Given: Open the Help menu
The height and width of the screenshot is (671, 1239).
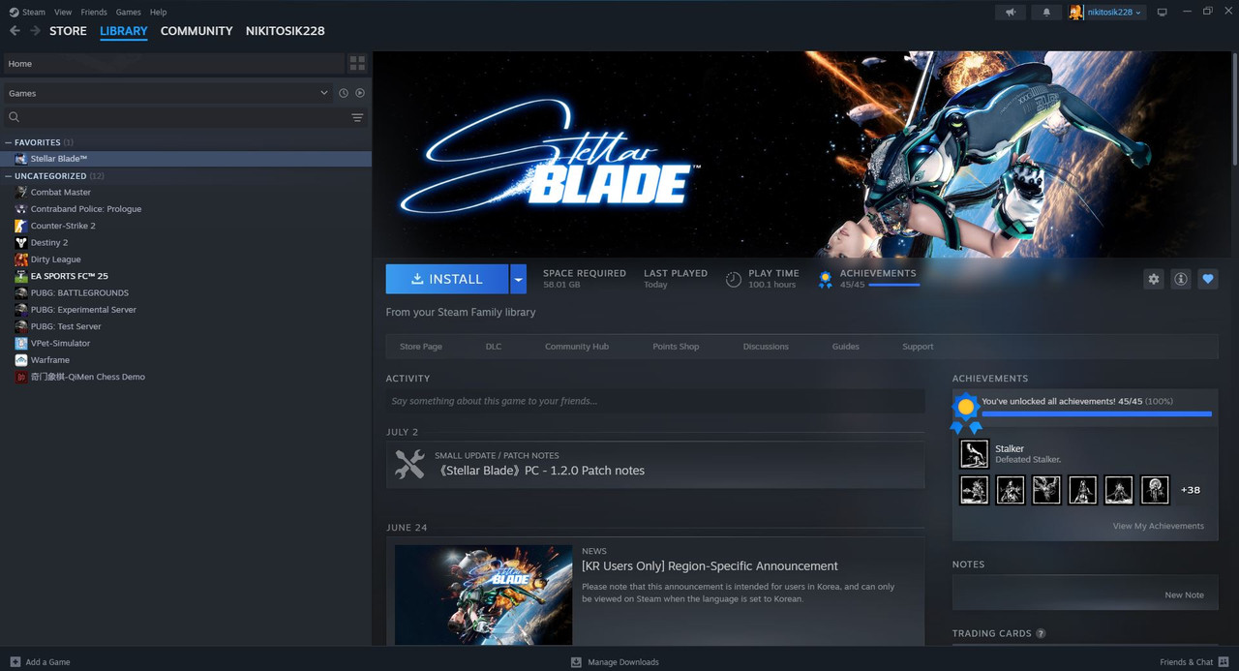Looking at the screenshot, I should [x=159, y=12].
